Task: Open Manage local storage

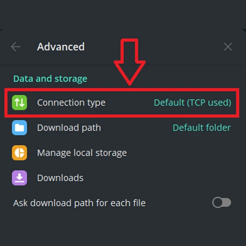Action: point(122,153)
